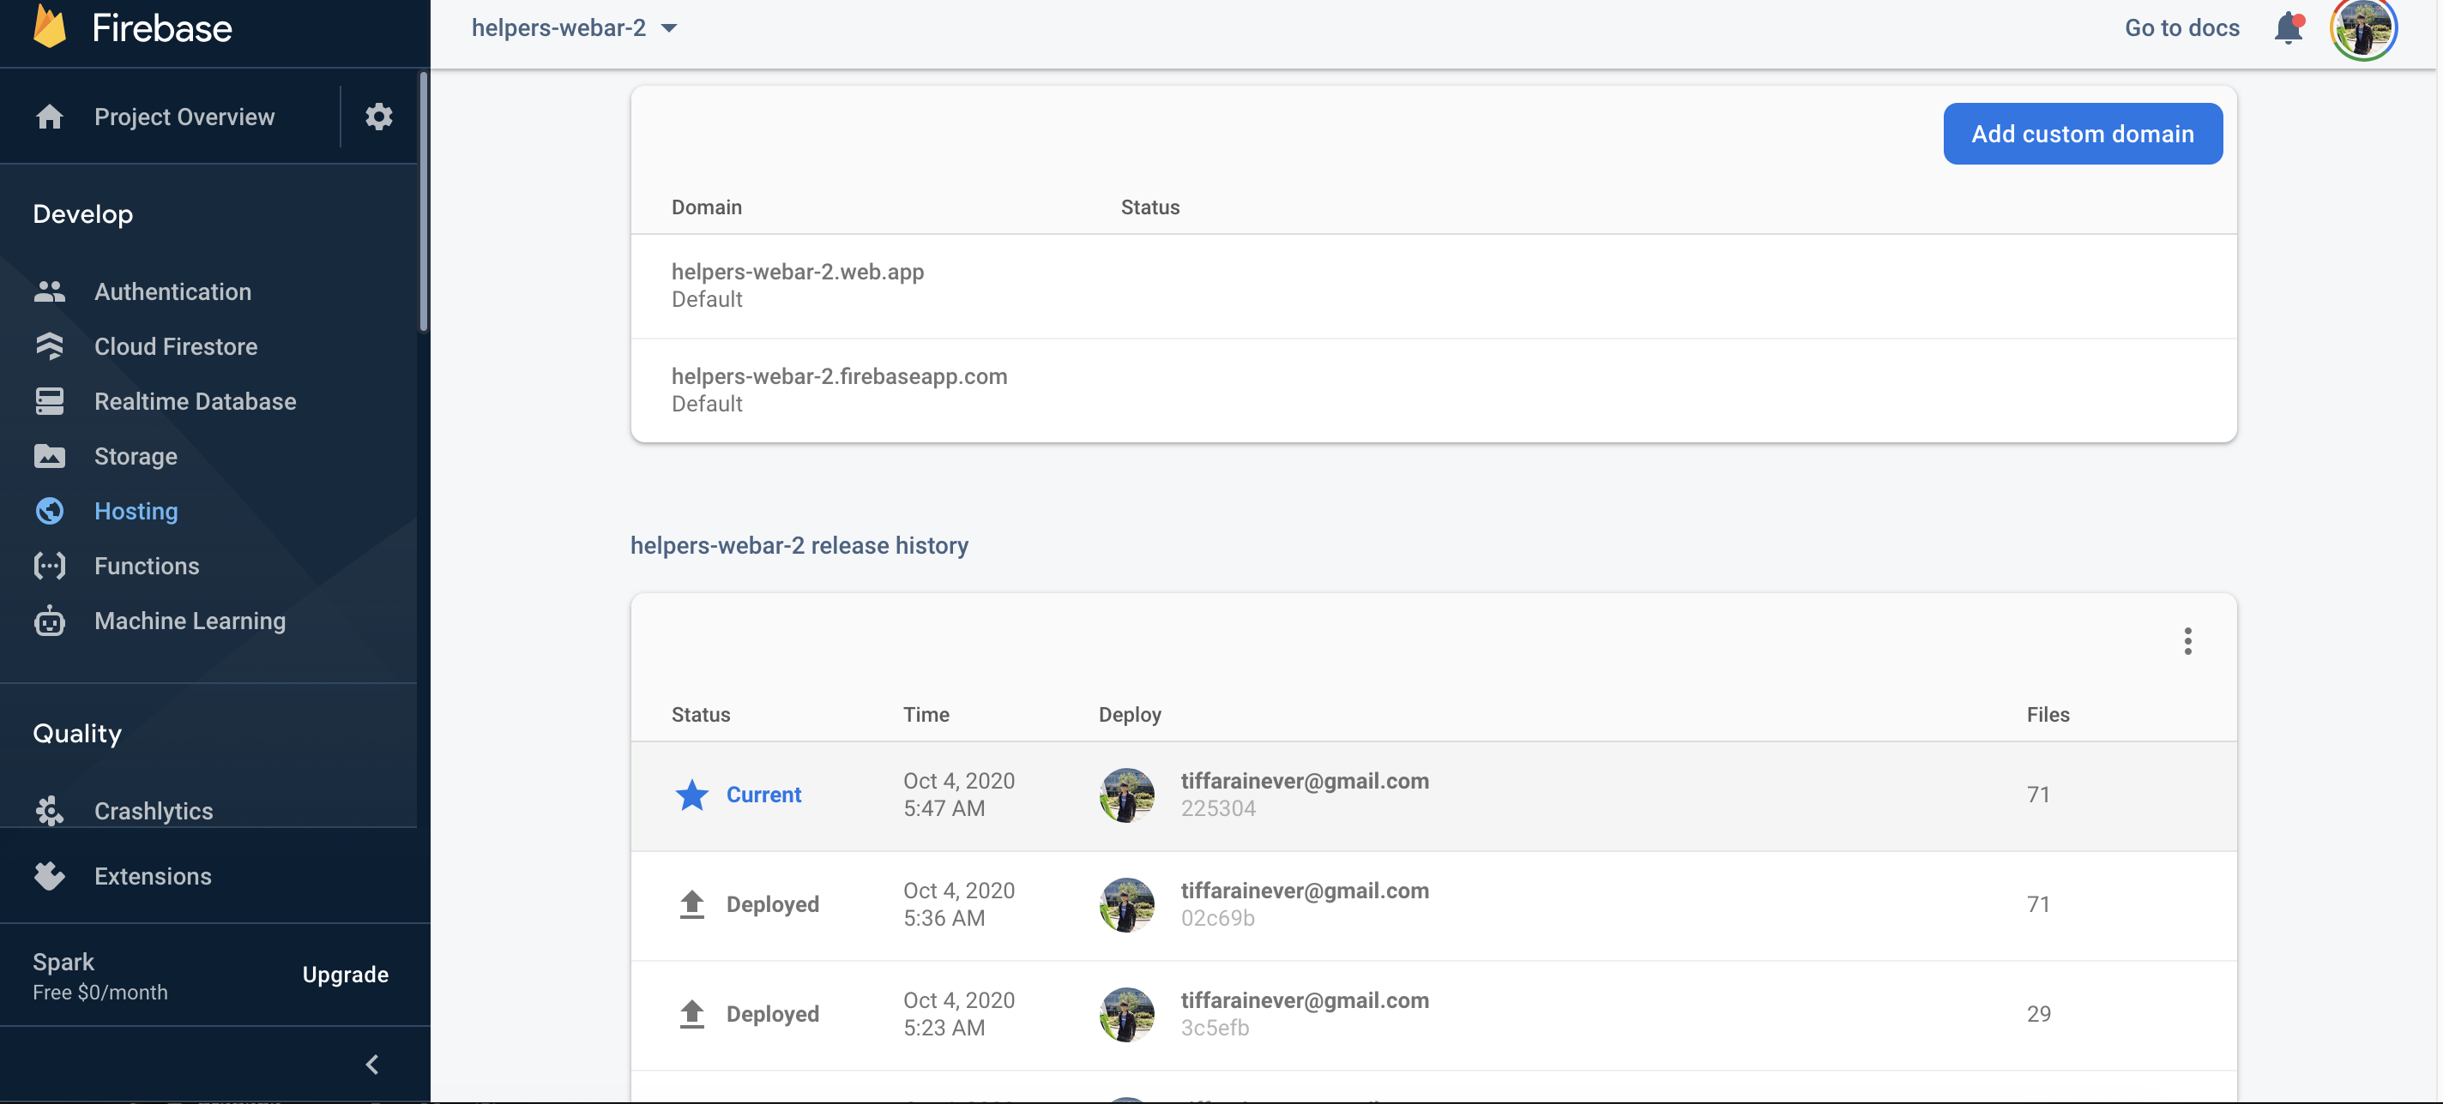
Task: Open Extensions in the sidebar
Action: 153,877
